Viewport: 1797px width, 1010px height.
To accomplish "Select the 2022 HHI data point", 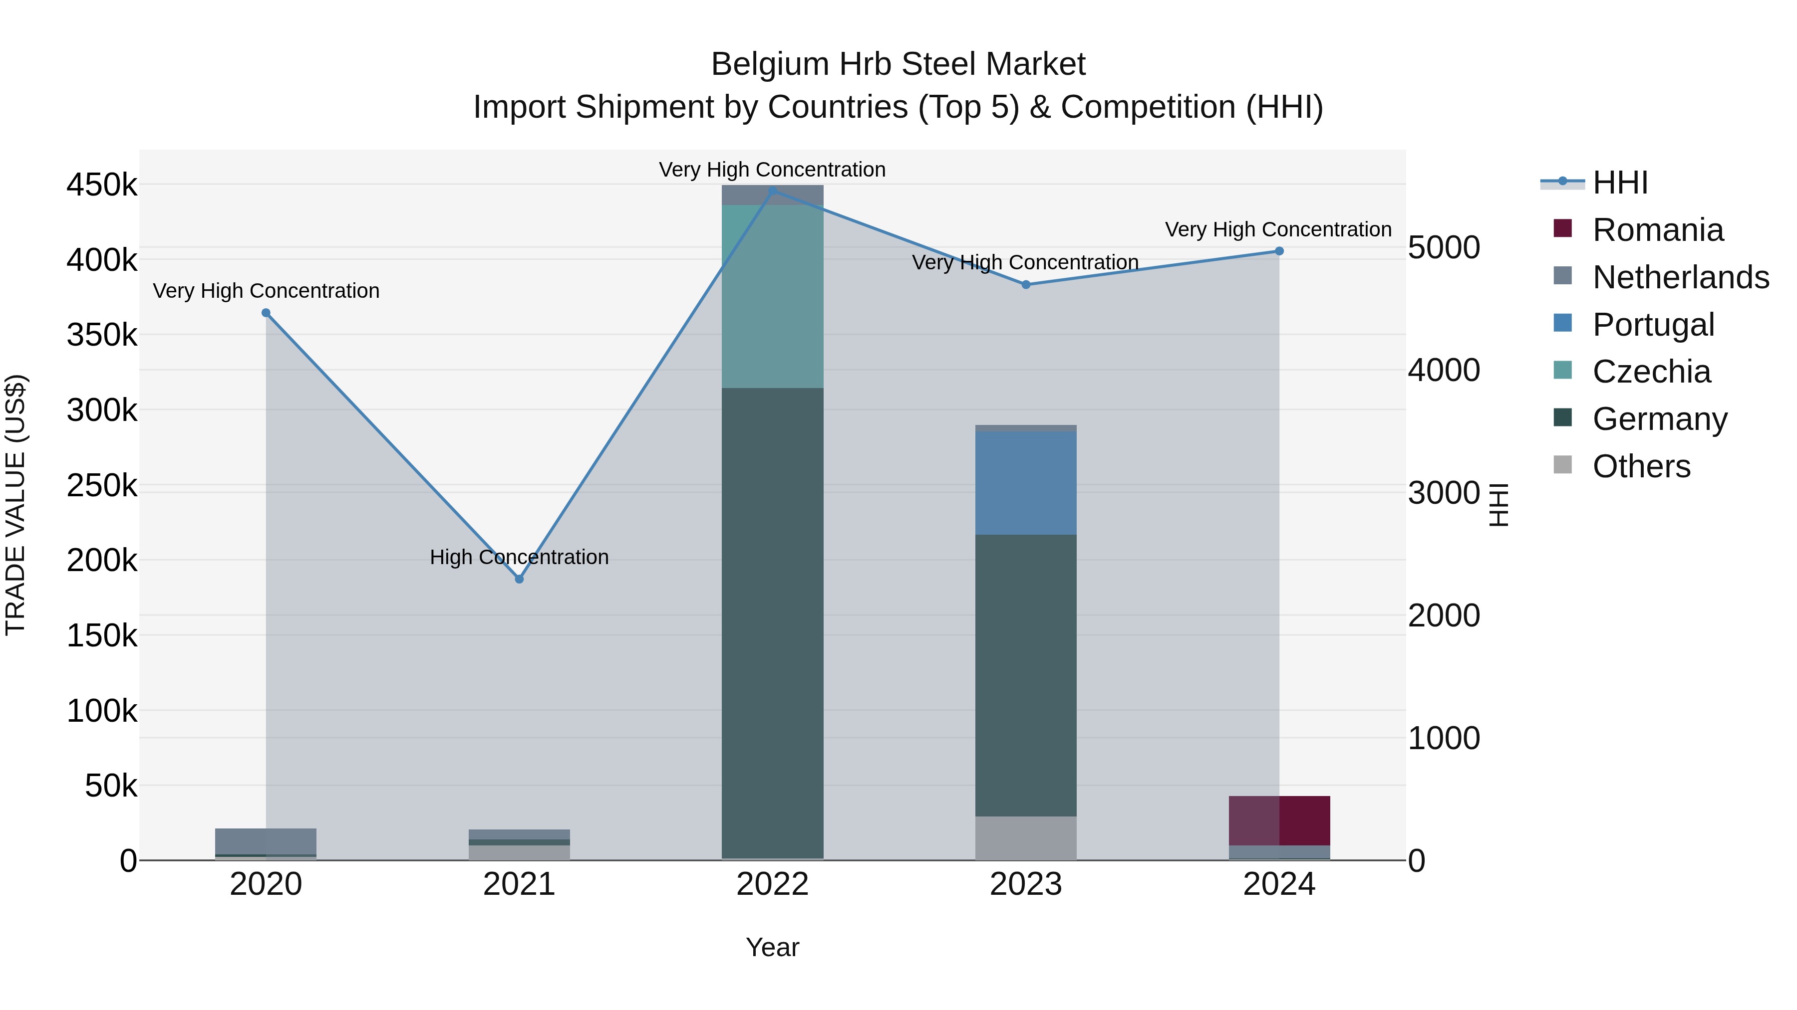I will [772, 191].
